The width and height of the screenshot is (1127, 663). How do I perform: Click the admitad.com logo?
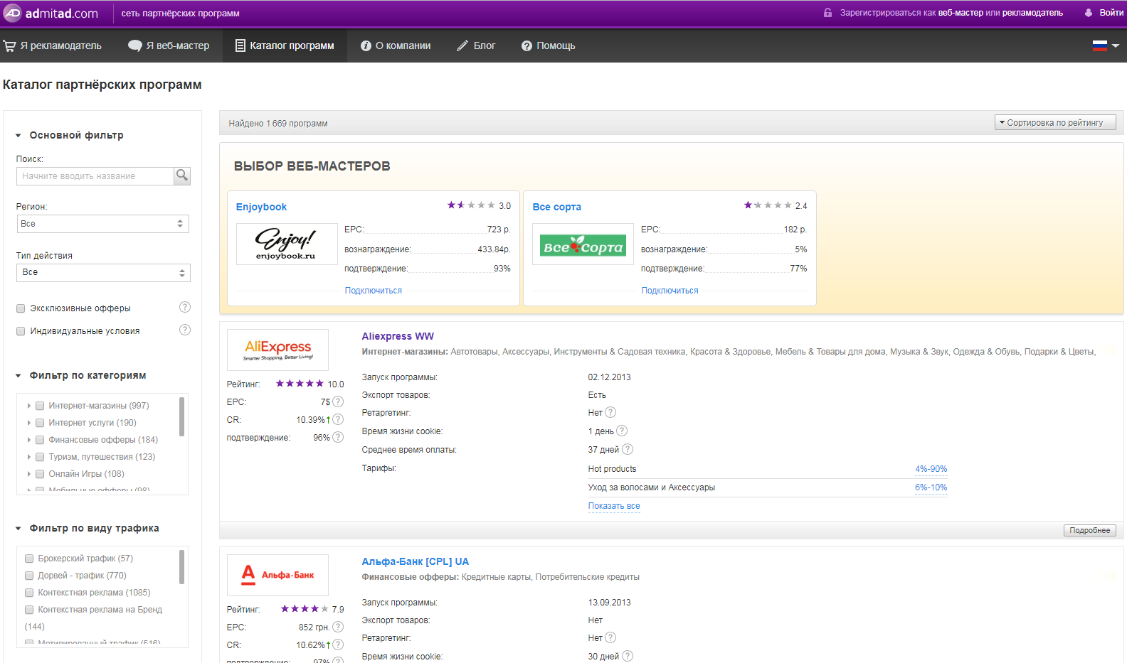click(x=51, y=13)
